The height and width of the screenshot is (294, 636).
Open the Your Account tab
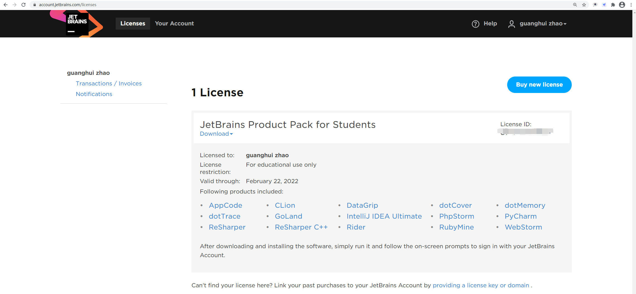[x=174, y=23]
